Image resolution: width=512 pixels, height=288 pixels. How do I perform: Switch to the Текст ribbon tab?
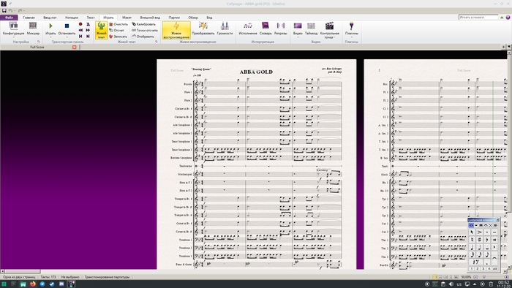pos(91,18)
